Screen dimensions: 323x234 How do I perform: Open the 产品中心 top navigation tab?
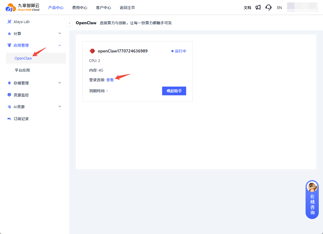56,7
